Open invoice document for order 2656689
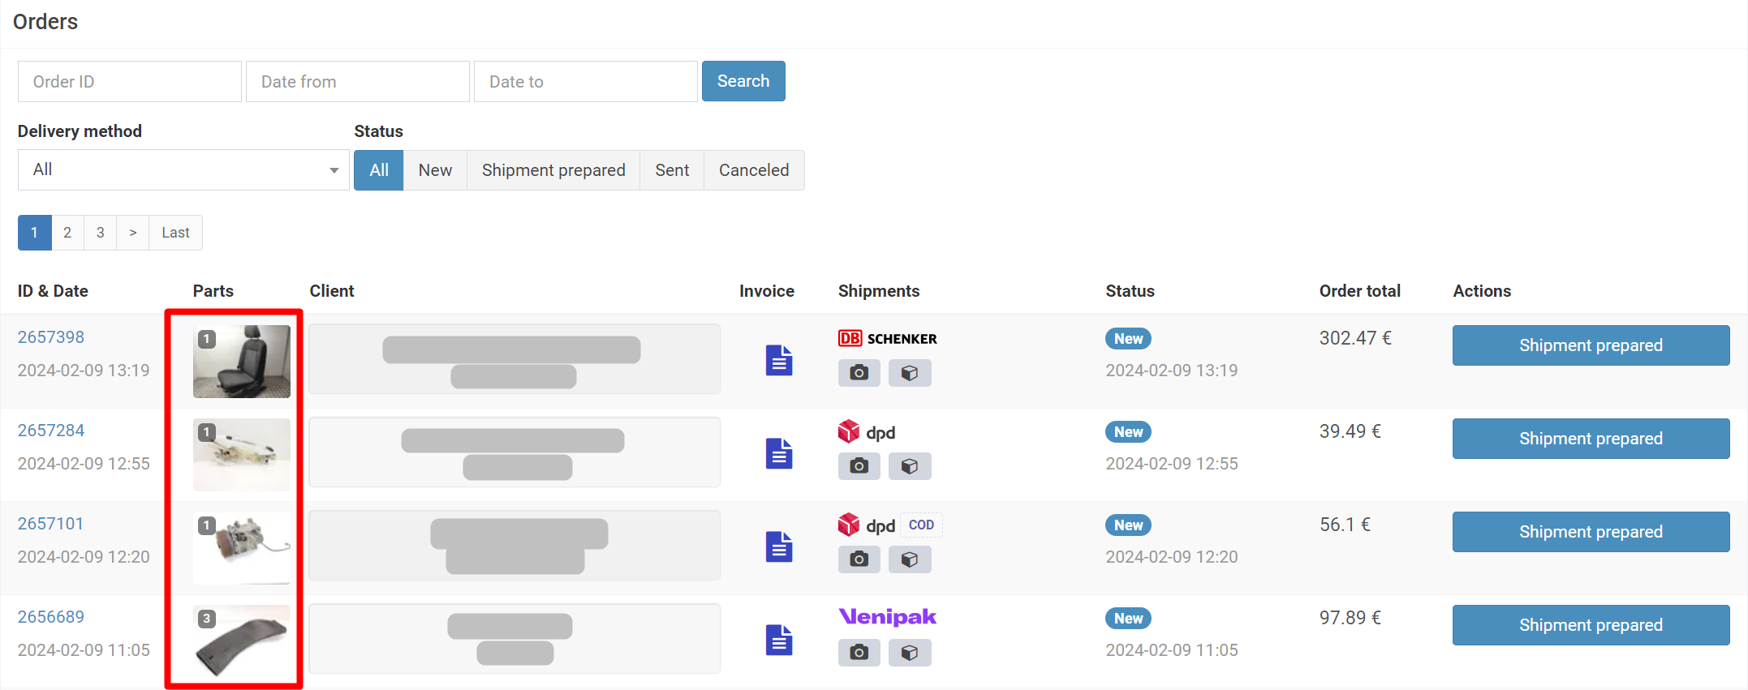 tap(778, 640)
